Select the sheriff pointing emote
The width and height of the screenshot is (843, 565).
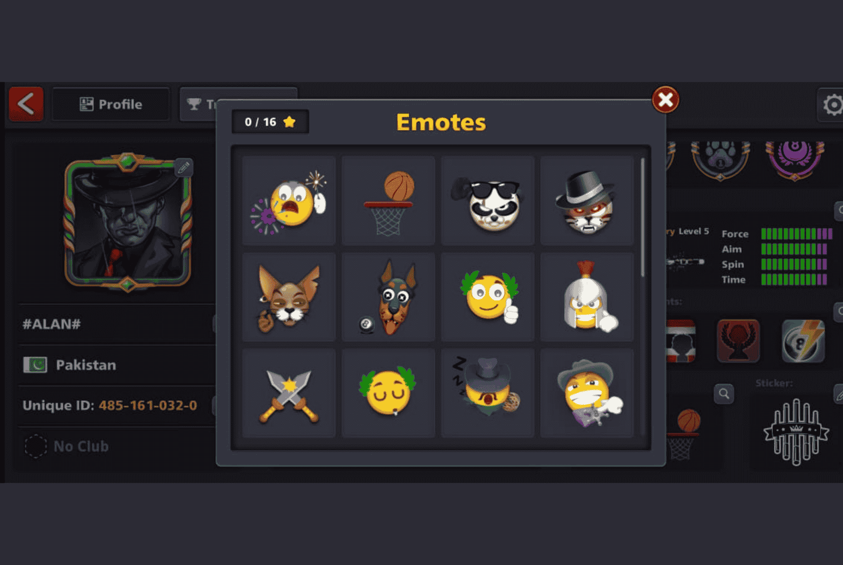(x=587, y=393)
